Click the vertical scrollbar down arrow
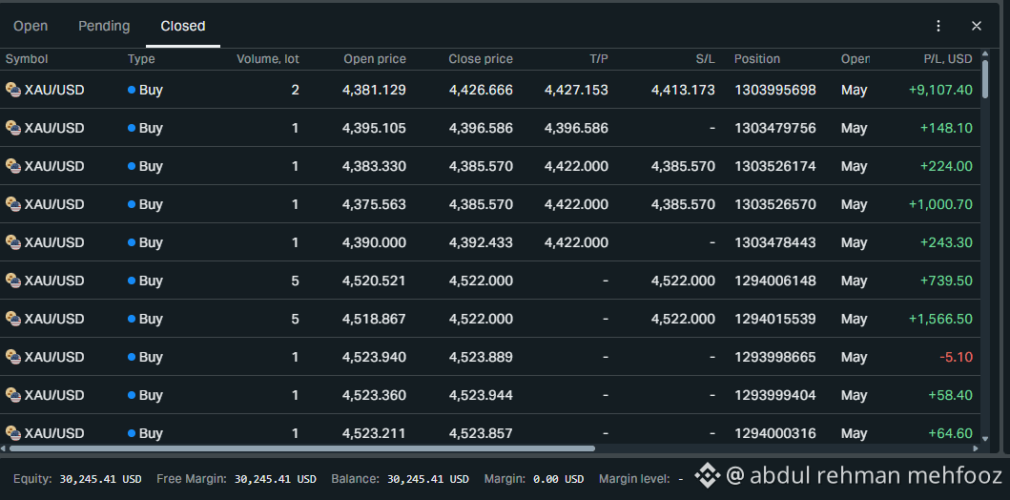 coord(985,438)
